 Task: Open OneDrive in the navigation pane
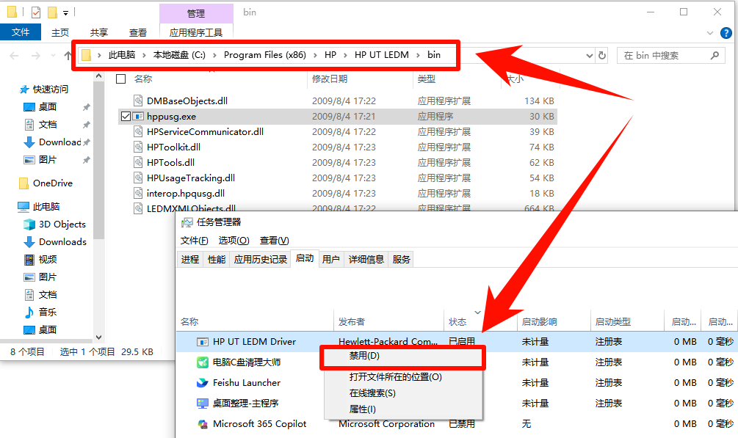click(52, 183)
